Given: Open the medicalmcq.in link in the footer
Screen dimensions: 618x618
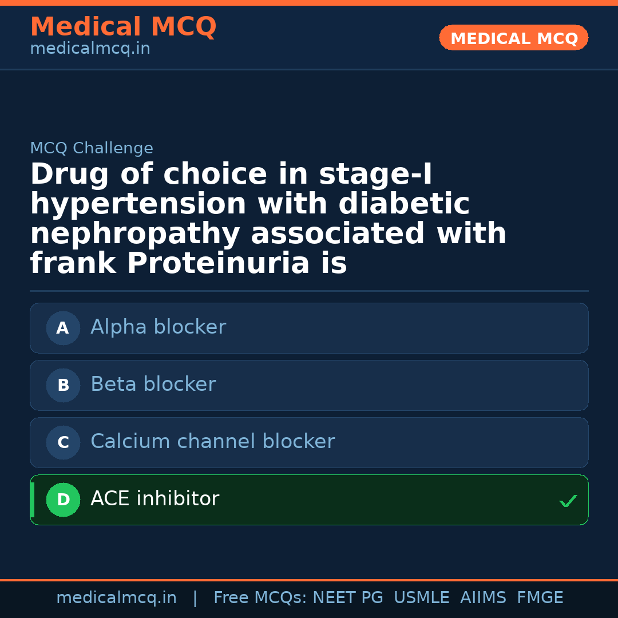Looking at the screenshot, I should [116, 598].
